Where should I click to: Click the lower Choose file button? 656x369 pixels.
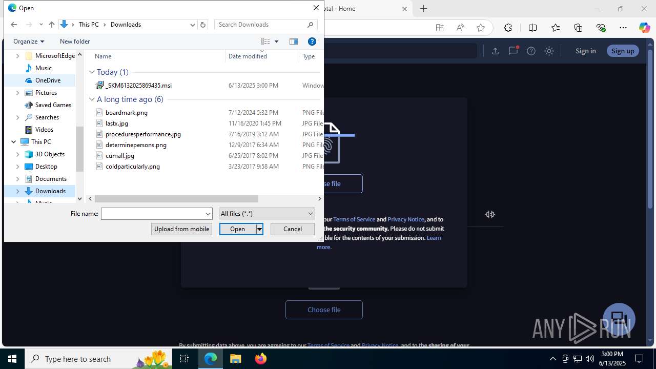(324, 310)
